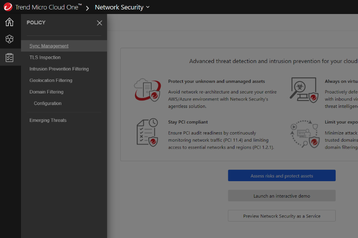Click the breadcrumb chevron after Cloud One

pos(87,8)
